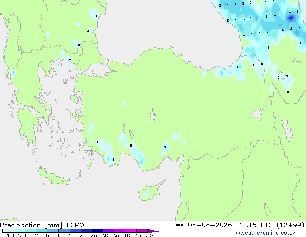Click the 'UTC' label
The image size is (306, 237).
266,225
